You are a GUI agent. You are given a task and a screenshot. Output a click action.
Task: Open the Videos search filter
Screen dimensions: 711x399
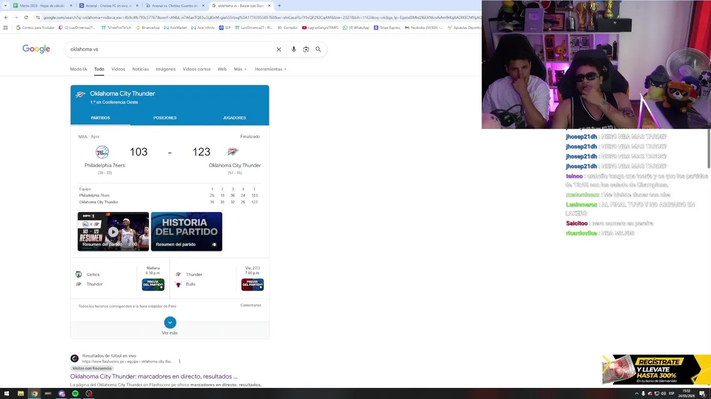click(118, 69)
